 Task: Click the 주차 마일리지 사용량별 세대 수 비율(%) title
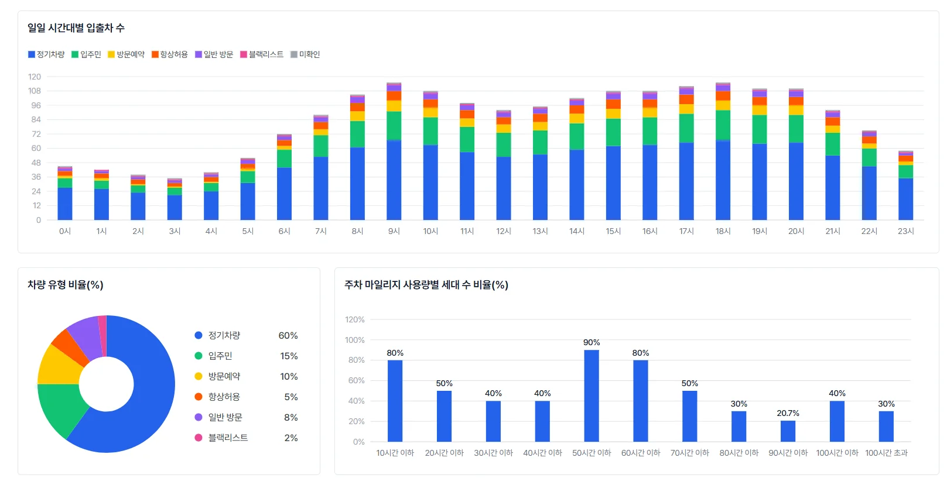pos(426,285)
